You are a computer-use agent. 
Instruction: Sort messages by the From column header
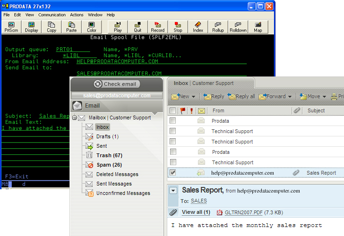pos(218,110)
